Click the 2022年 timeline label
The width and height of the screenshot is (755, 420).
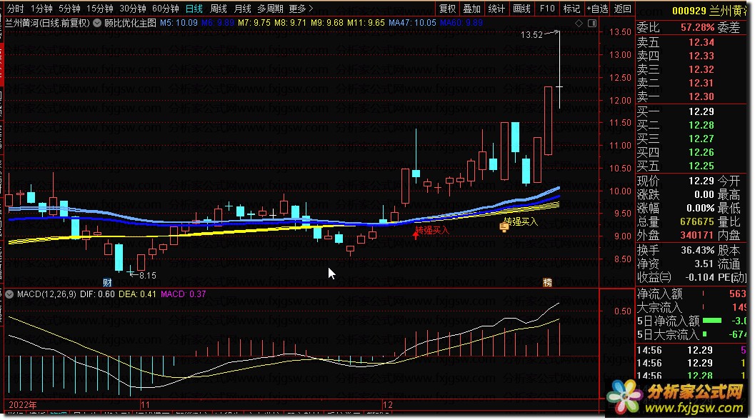click(22, 405)
